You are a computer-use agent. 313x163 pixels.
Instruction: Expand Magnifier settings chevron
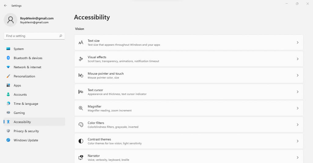pyautogui.click(x=297, y=108)
